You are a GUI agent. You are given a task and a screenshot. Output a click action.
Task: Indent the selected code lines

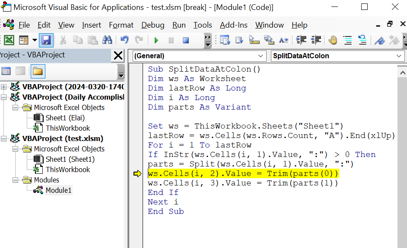(301, 40)
